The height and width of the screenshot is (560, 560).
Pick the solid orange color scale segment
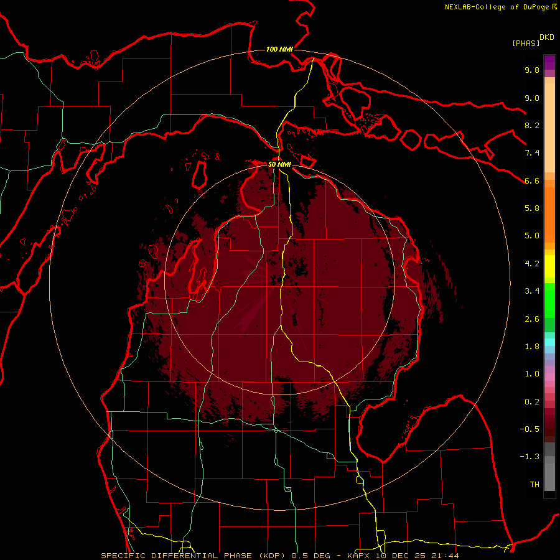pos(549,215)
